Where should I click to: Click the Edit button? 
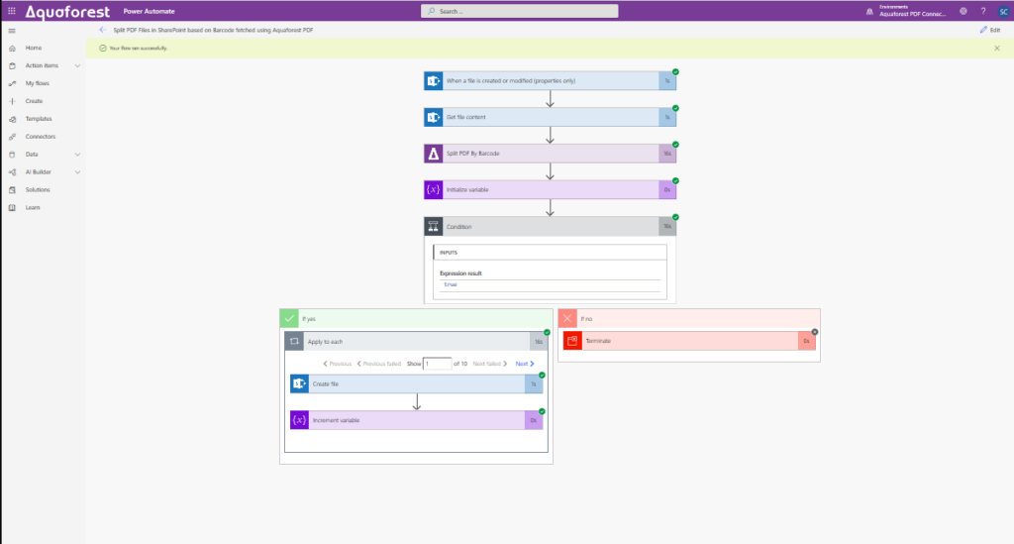989,31
